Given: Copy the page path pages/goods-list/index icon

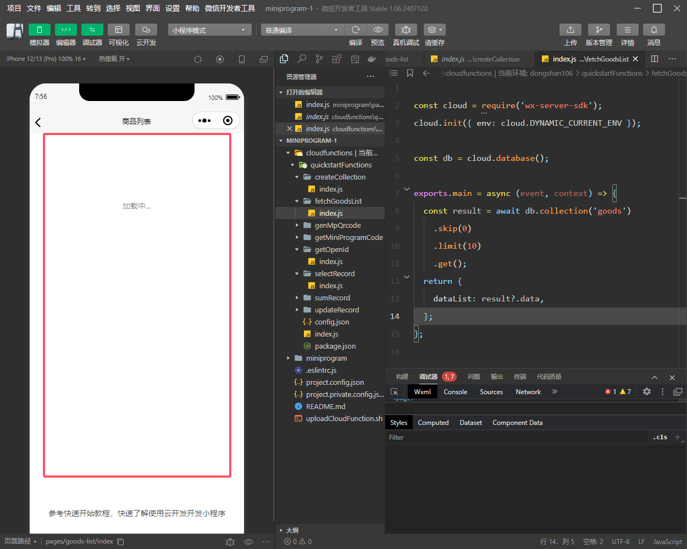Looking at the screenshot, I should (x=120, y=541).
